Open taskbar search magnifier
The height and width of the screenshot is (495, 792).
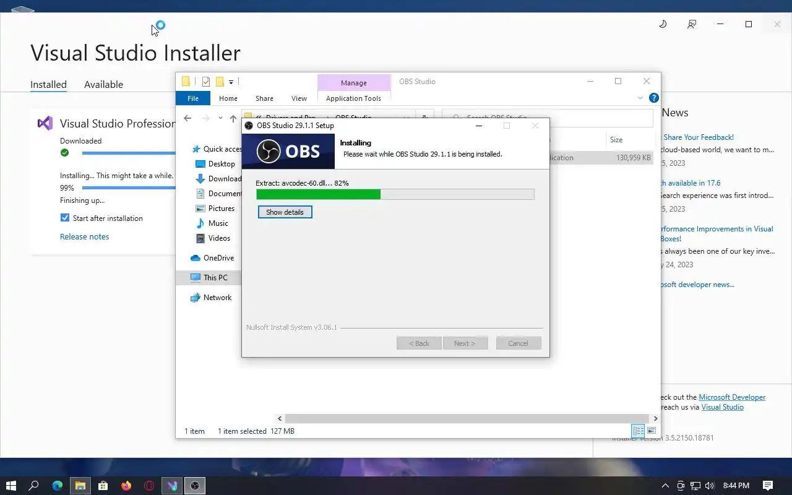click(x=34, y=486)
